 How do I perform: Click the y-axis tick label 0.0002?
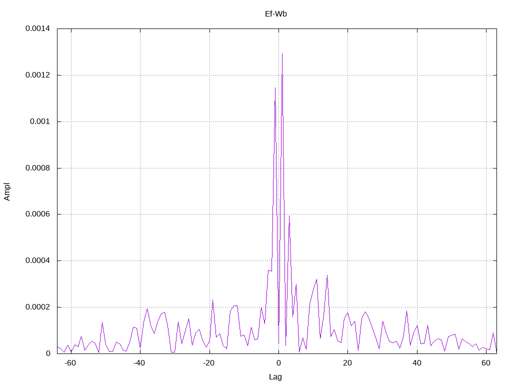pos(37,307)
